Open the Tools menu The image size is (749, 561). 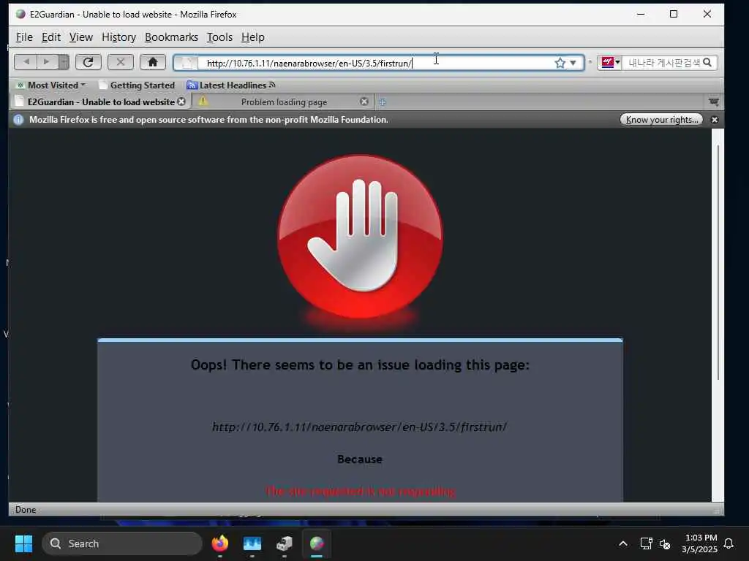(219, 37)
